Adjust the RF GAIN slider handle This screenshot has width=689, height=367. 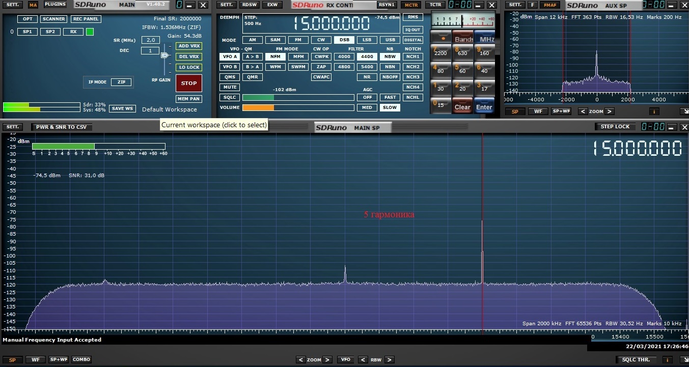[164, 55]
